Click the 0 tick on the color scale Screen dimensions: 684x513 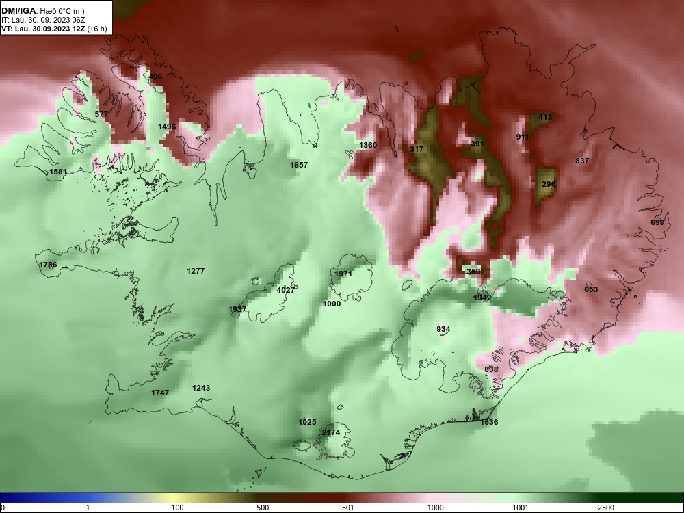click(3, 508)
